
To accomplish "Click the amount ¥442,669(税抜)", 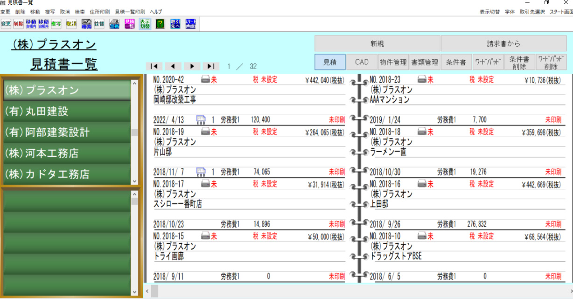I will point(541,185).
